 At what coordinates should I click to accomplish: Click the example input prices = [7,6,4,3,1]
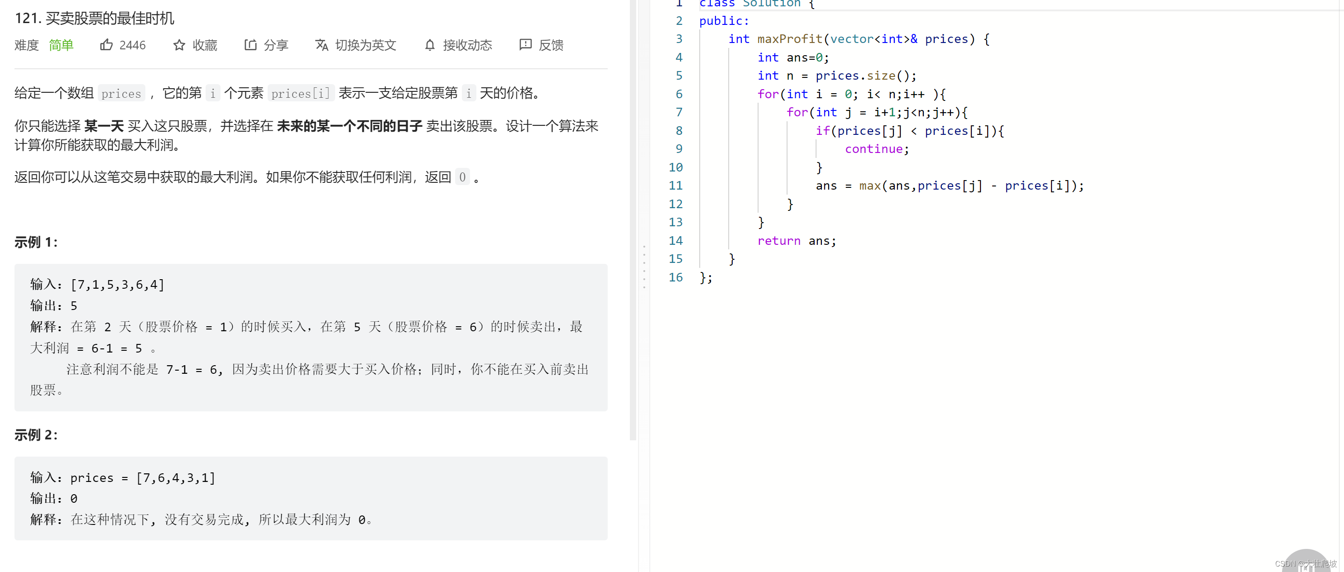click(143, 477)
